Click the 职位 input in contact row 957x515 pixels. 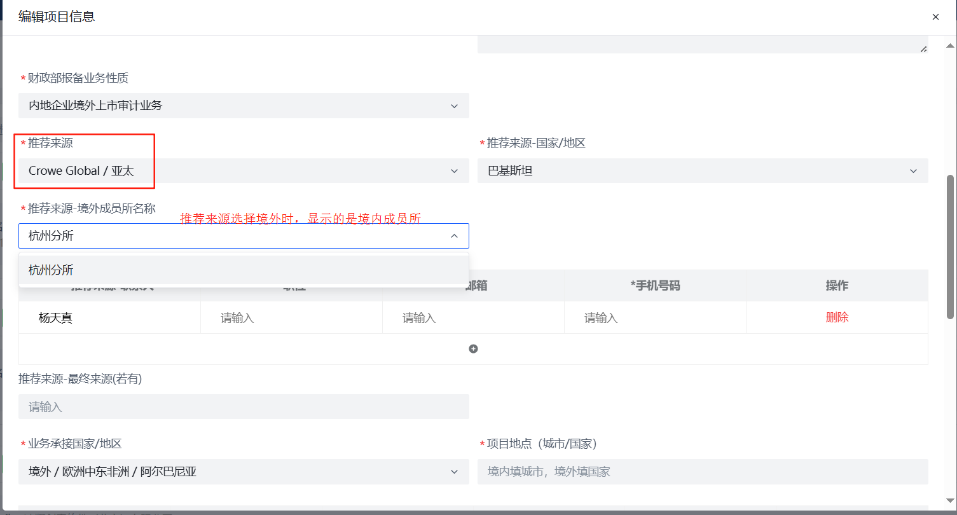[x=291, y=318]
